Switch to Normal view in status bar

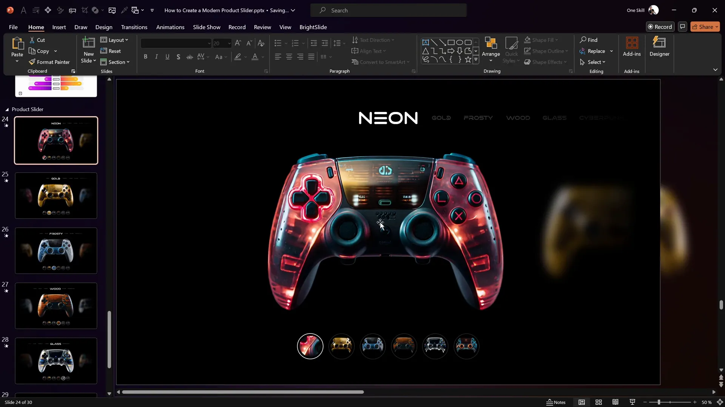pyautogui.click(x=582, y=402)
